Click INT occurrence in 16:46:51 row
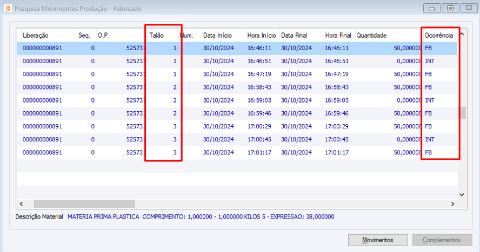480x252 pixels. [x=430, y=61]
